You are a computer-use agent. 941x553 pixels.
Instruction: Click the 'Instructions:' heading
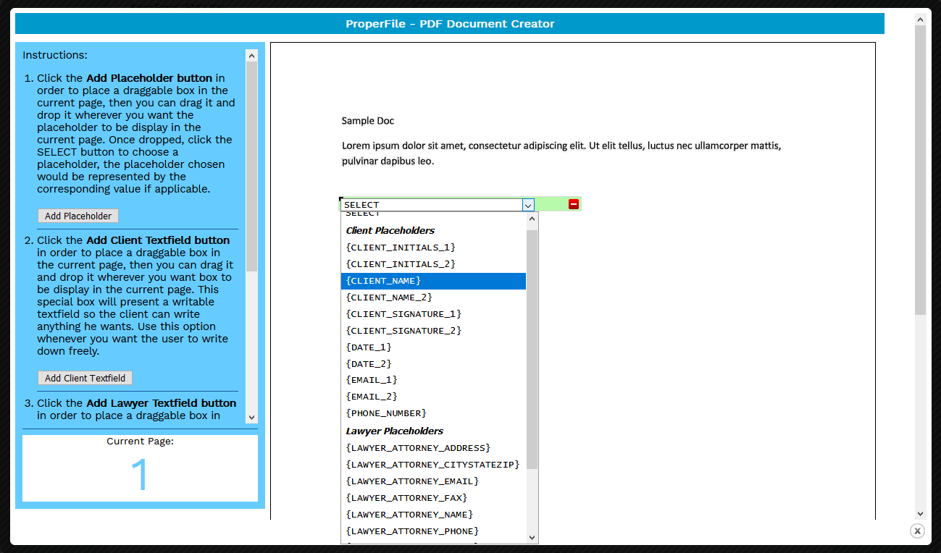pyautogui.click(x=55, y=55)
